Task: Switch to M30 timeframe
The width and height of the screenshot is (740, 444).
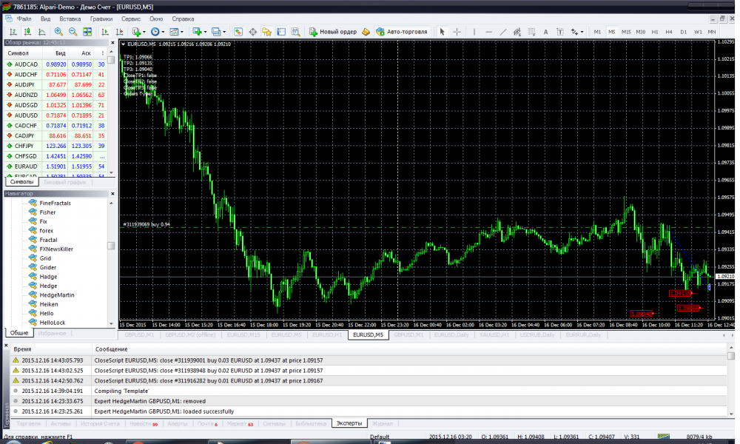Action: point(640,32)
